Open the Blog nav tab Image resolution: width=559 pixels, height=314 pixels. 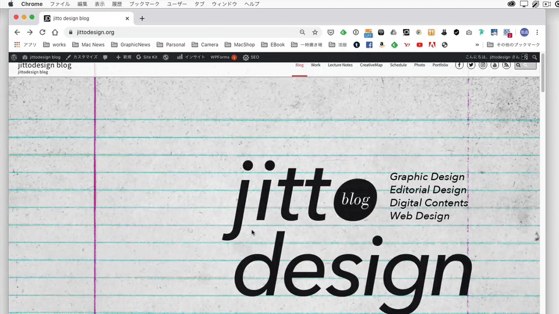(299, 65)
